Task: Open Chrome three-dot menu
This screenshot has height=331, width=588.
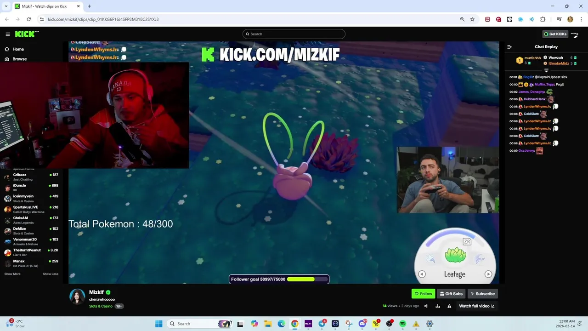Action: click(581, 19)
